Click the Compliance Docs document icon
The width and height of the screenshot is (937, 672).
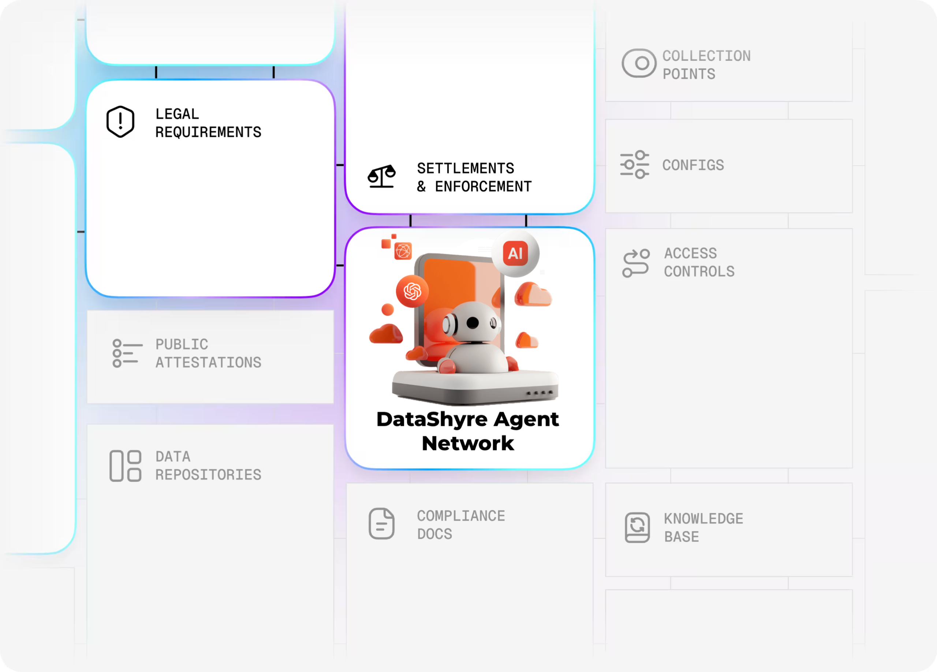(x=381, y=524)
